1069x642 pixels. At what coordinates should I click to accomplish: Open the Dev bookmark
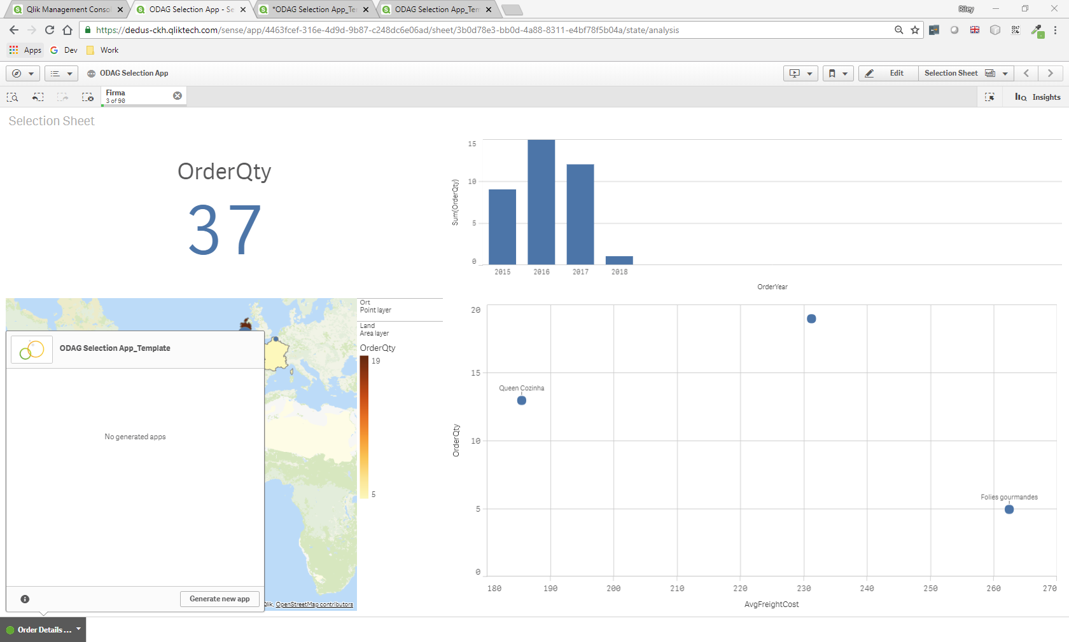click(64, 50)
